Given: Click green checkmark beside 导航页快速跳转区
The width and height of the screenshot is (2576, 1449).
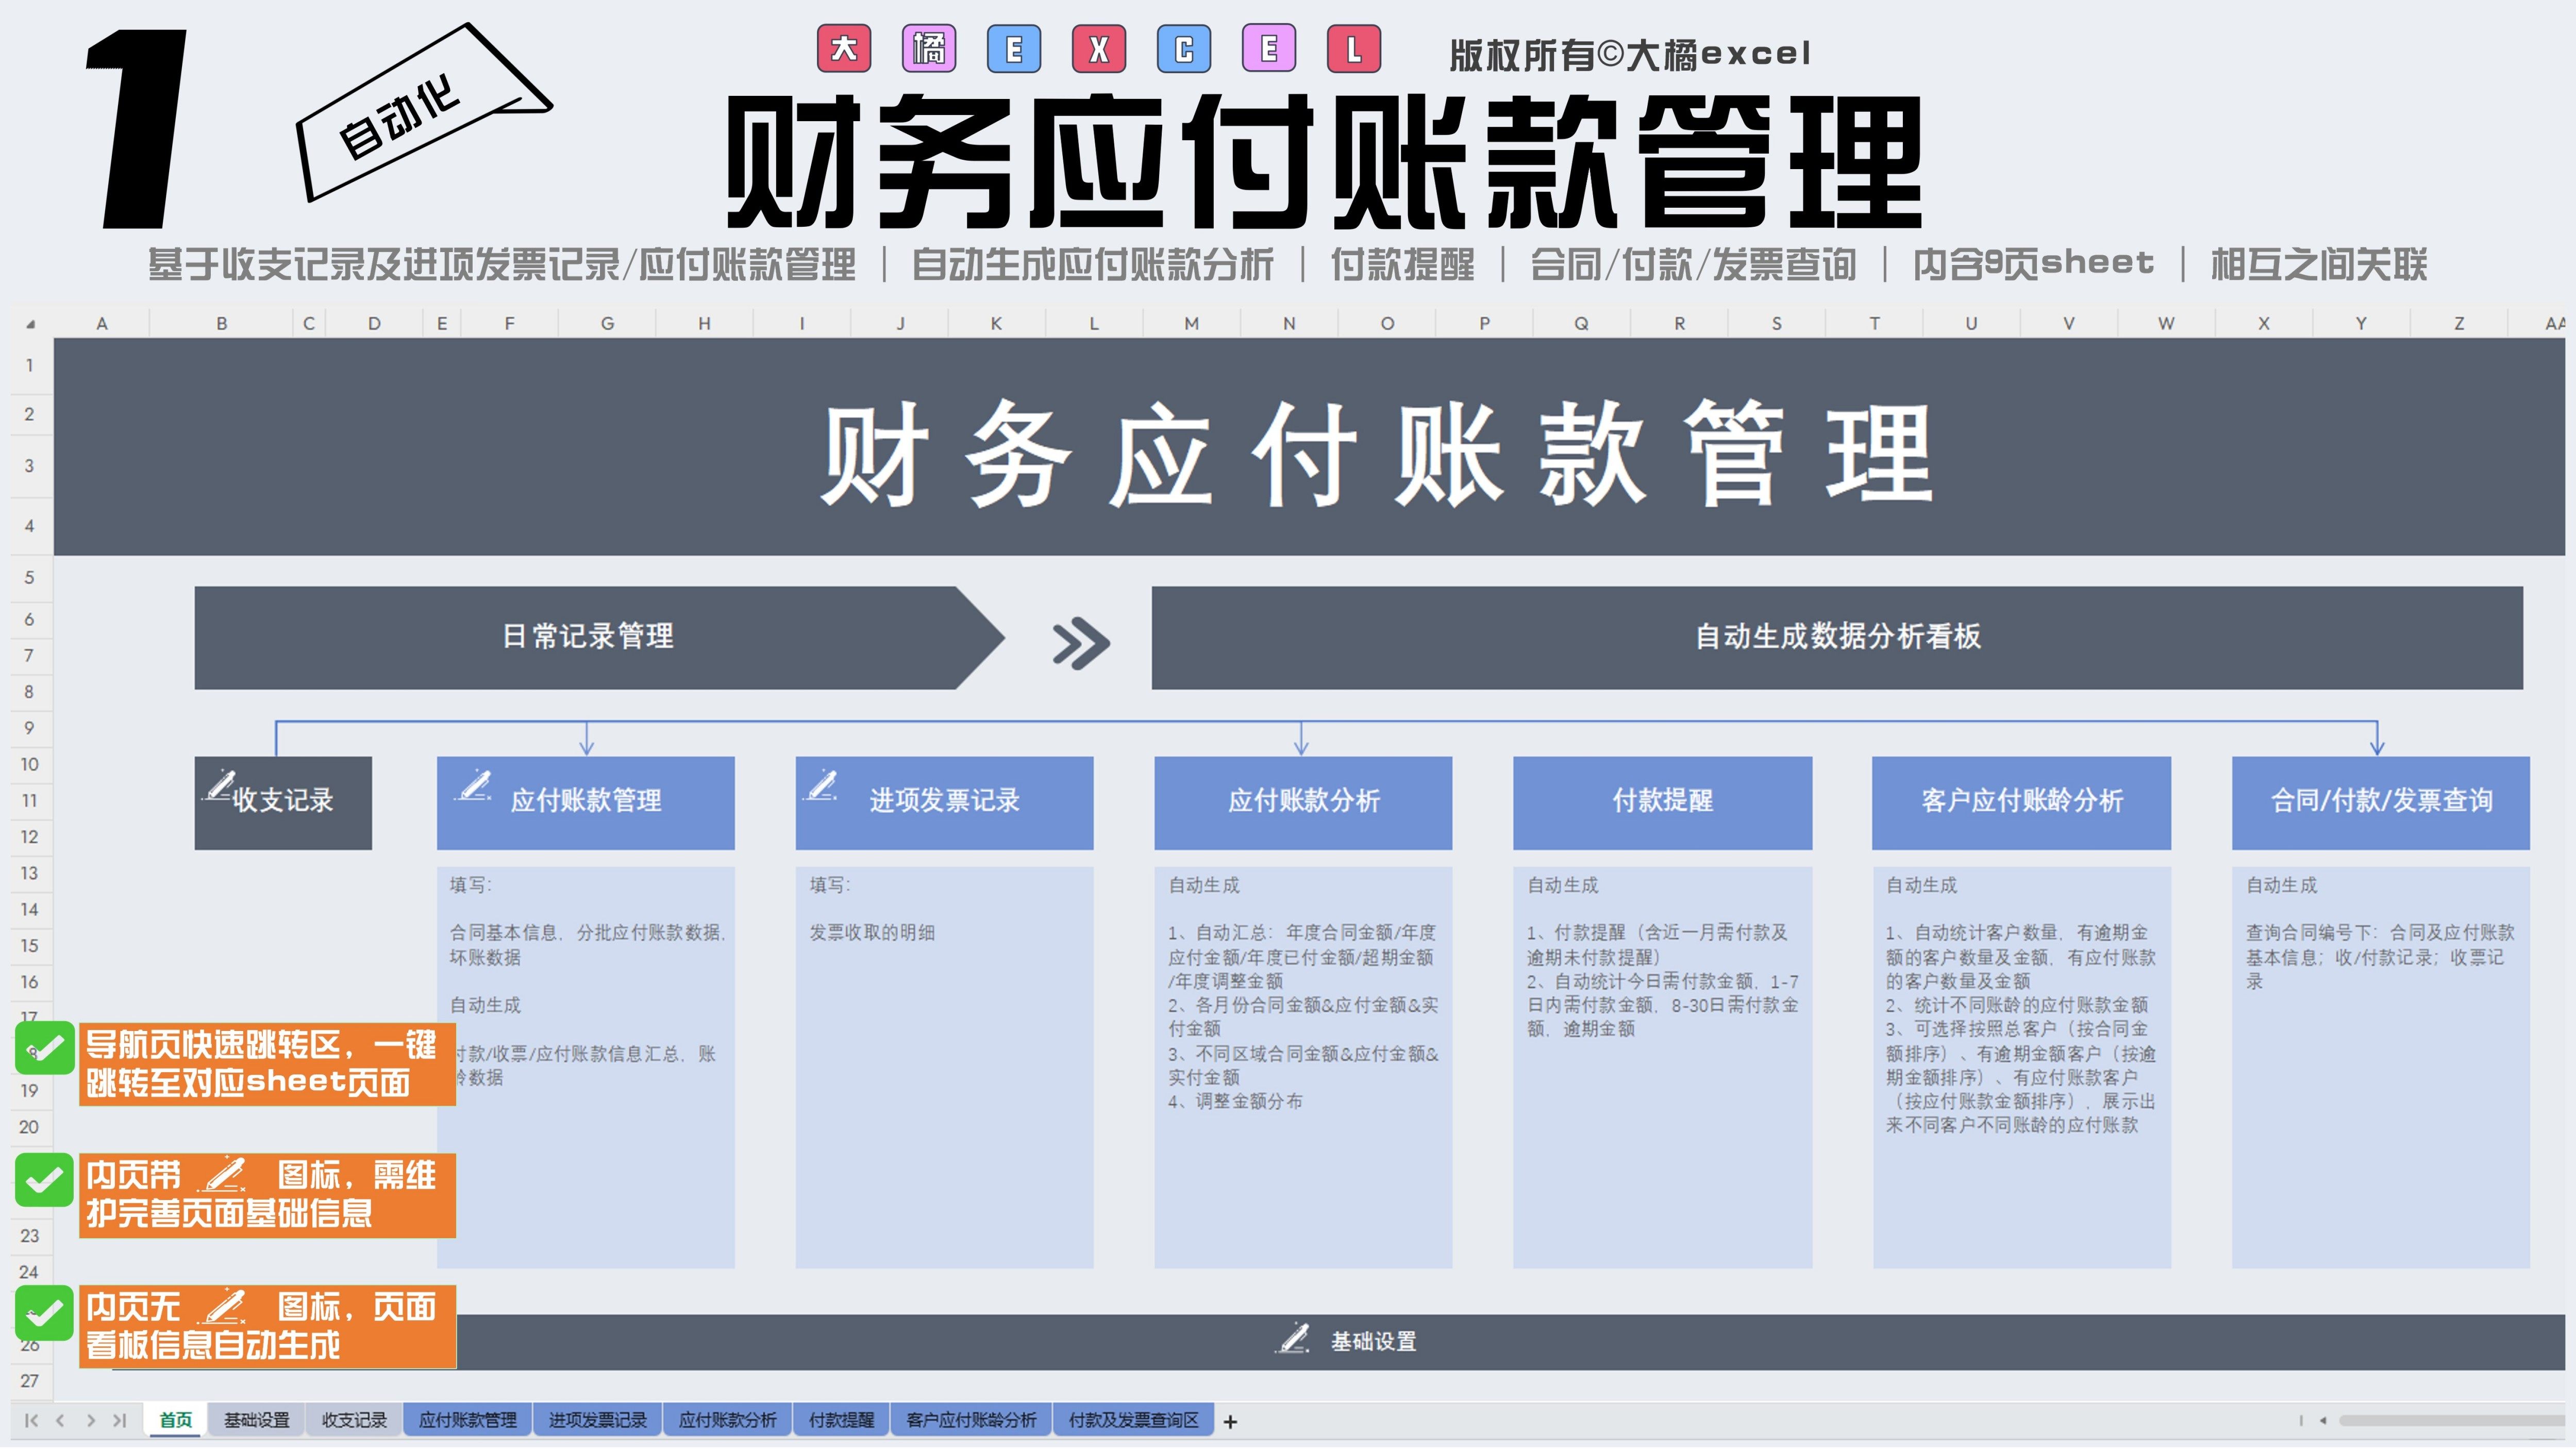Looking at the screenshot, I should tap(45, 1047).
